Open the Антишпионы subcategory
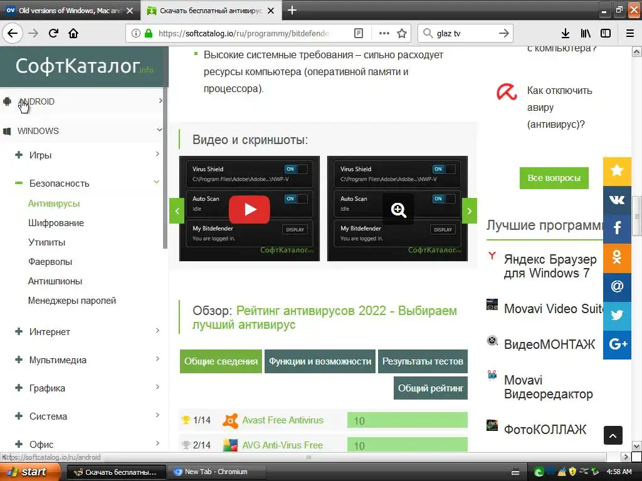 click(x=55, y=281)
